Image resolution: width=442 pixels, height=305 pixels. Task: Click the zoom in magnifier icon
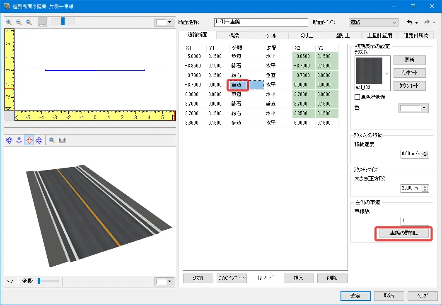pyautogui.click(x=9, y=22)
